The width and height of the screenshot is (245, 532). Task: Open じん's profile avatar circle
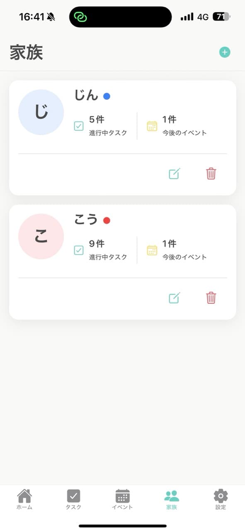pyautogui.click(x=41, y=112)
